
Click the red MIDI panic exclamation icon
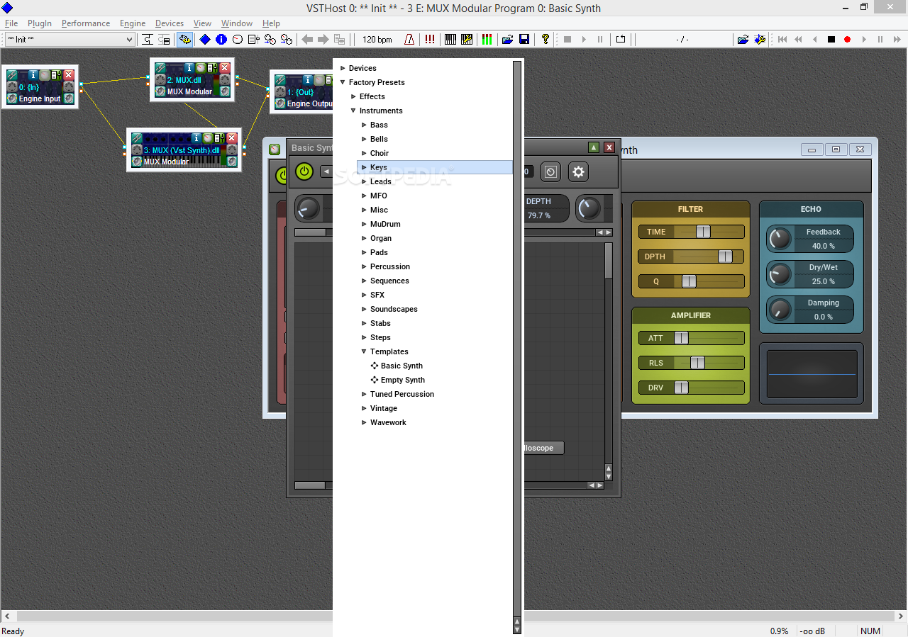(430, 40)
